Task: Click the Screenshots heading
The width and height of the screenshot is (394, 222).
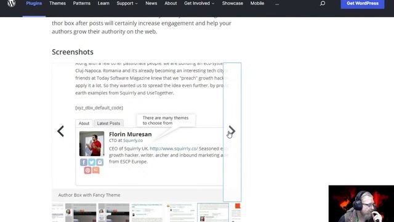Action: point(73,52)
